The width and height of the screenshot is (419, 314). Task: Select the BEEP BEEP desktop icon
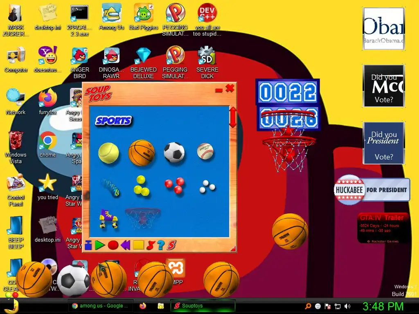[16, 232]
